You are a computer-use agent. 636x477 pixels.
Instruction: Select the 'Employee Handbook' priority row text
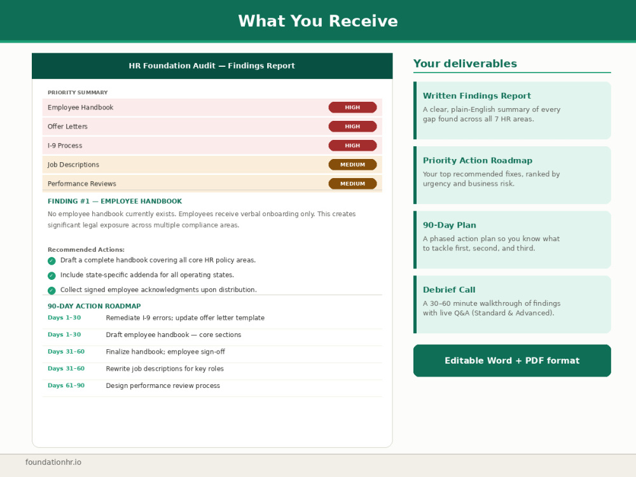click(80, 107)
